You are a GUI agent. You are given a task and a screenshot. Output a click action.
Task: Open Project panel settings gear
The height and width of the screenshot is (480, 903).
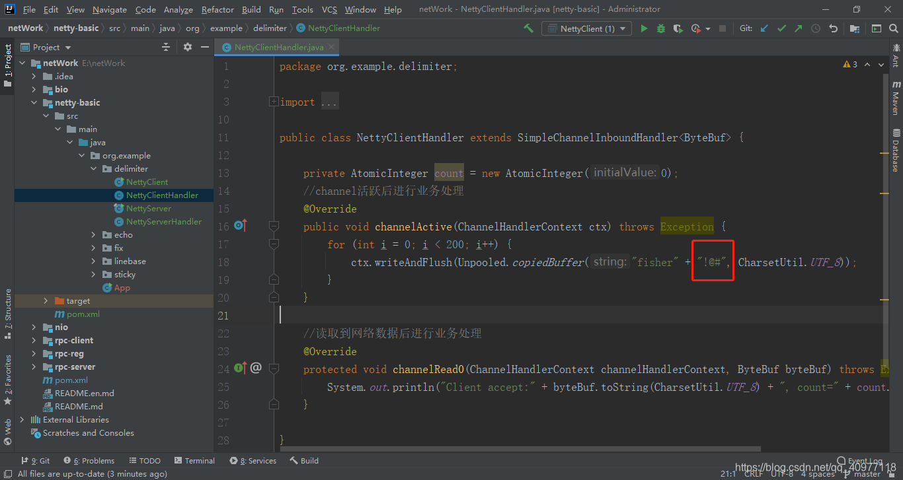click(188, 47)
